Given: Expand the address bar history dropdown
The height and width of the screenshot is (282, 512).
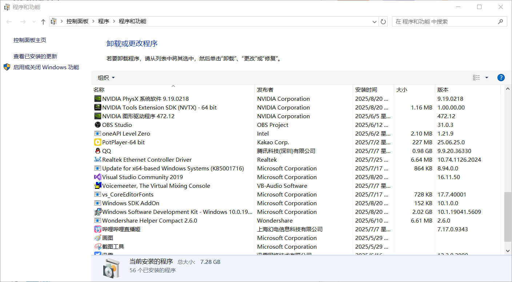Looking at the screenshot, I should (375, 22).
